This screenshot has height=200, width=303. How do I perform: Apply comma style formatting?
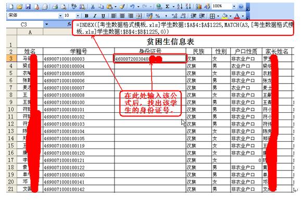coord(166,16)
